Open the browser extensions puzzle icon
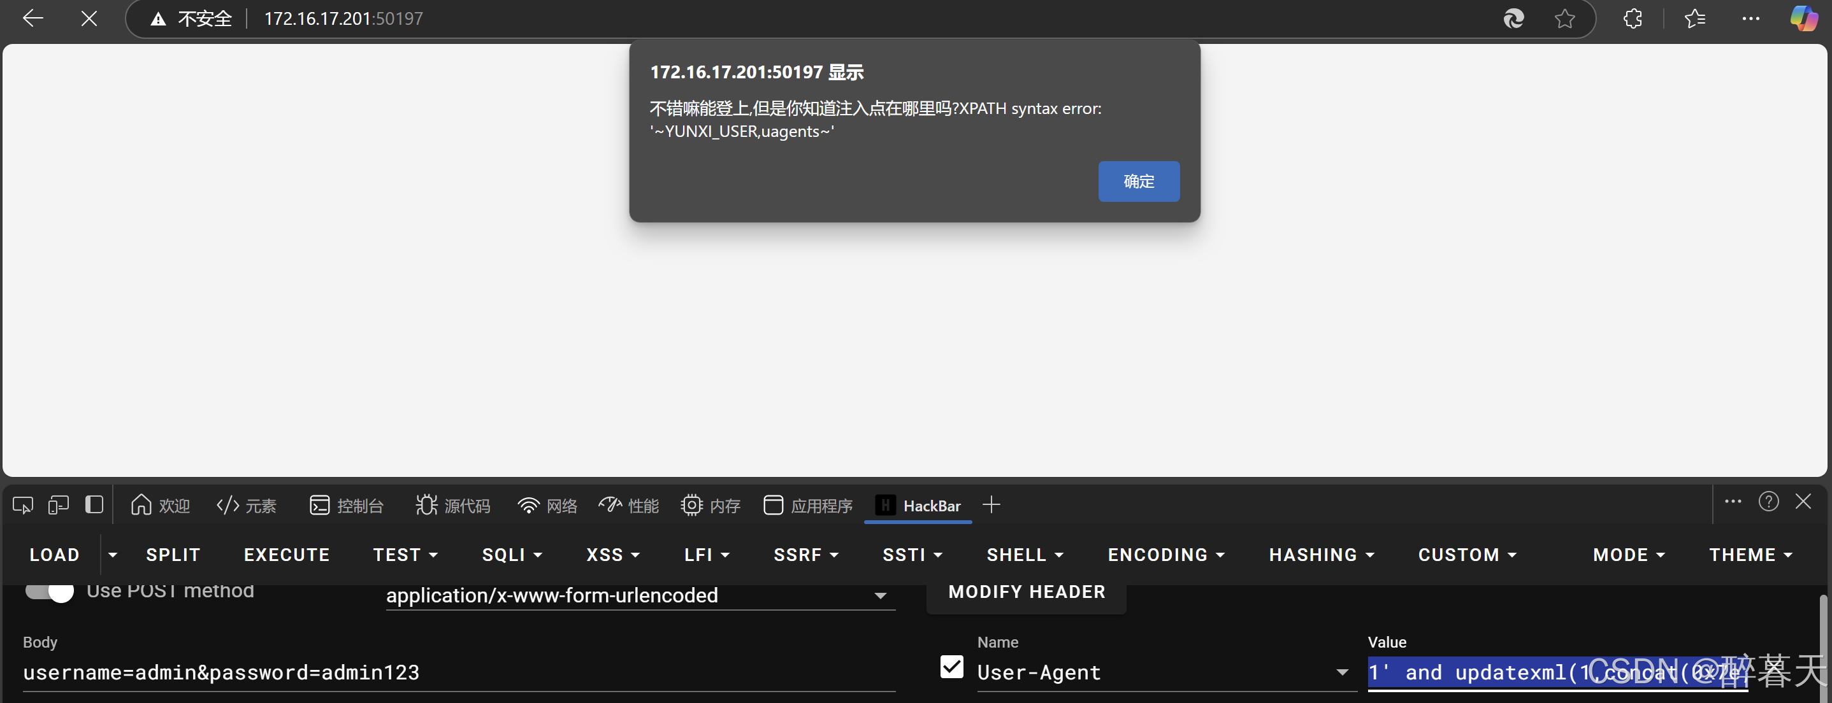Image resolution: width=1832 pixels, height=703 pixels. [x=1633, y=18]
